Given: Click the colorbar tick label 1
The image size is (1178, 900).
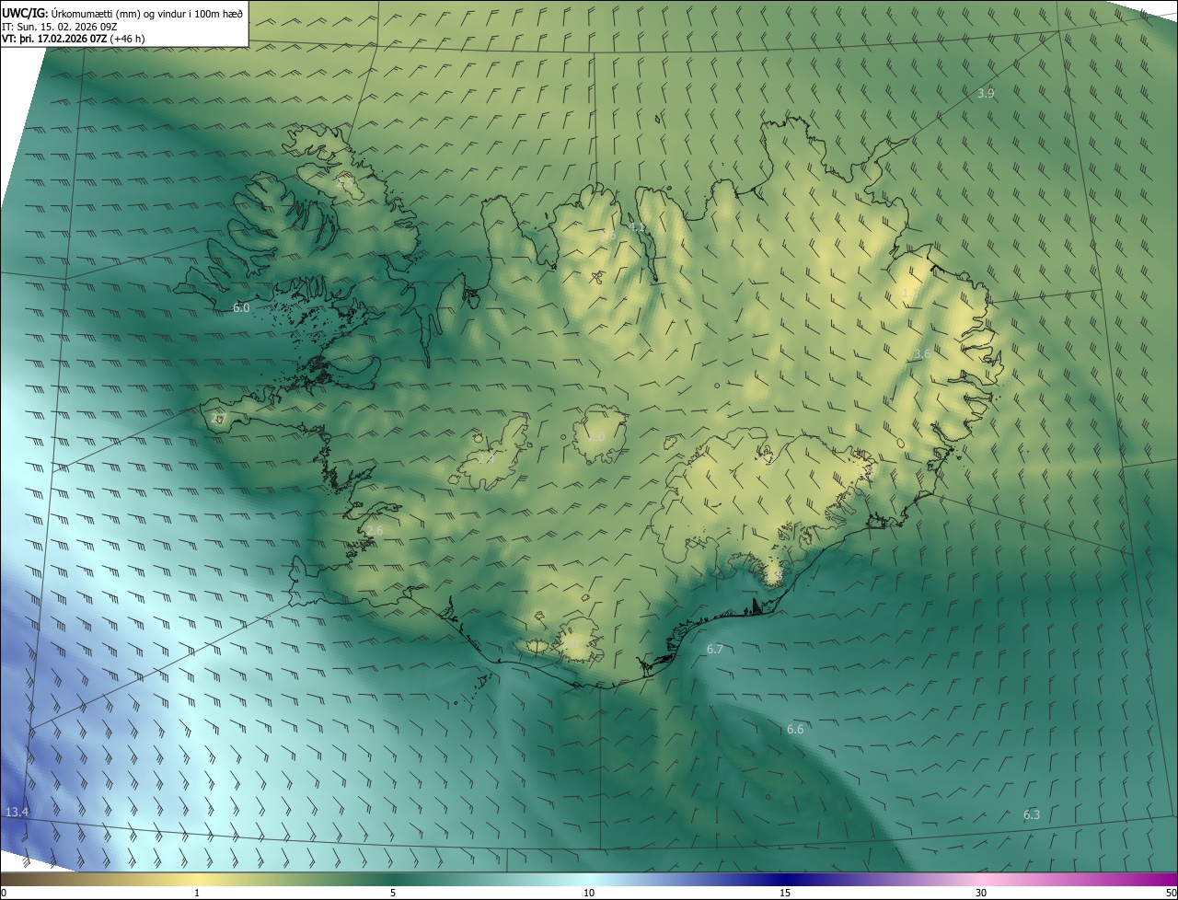Looking at the screenshot, I should tap(197, 894).
